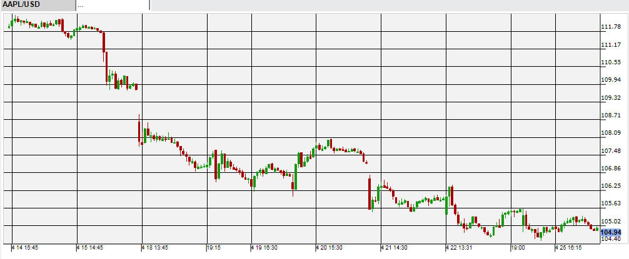Click the 4 25 16:15 time label
629x259 pixels.
pyautogui.click(x=569, y=248)
